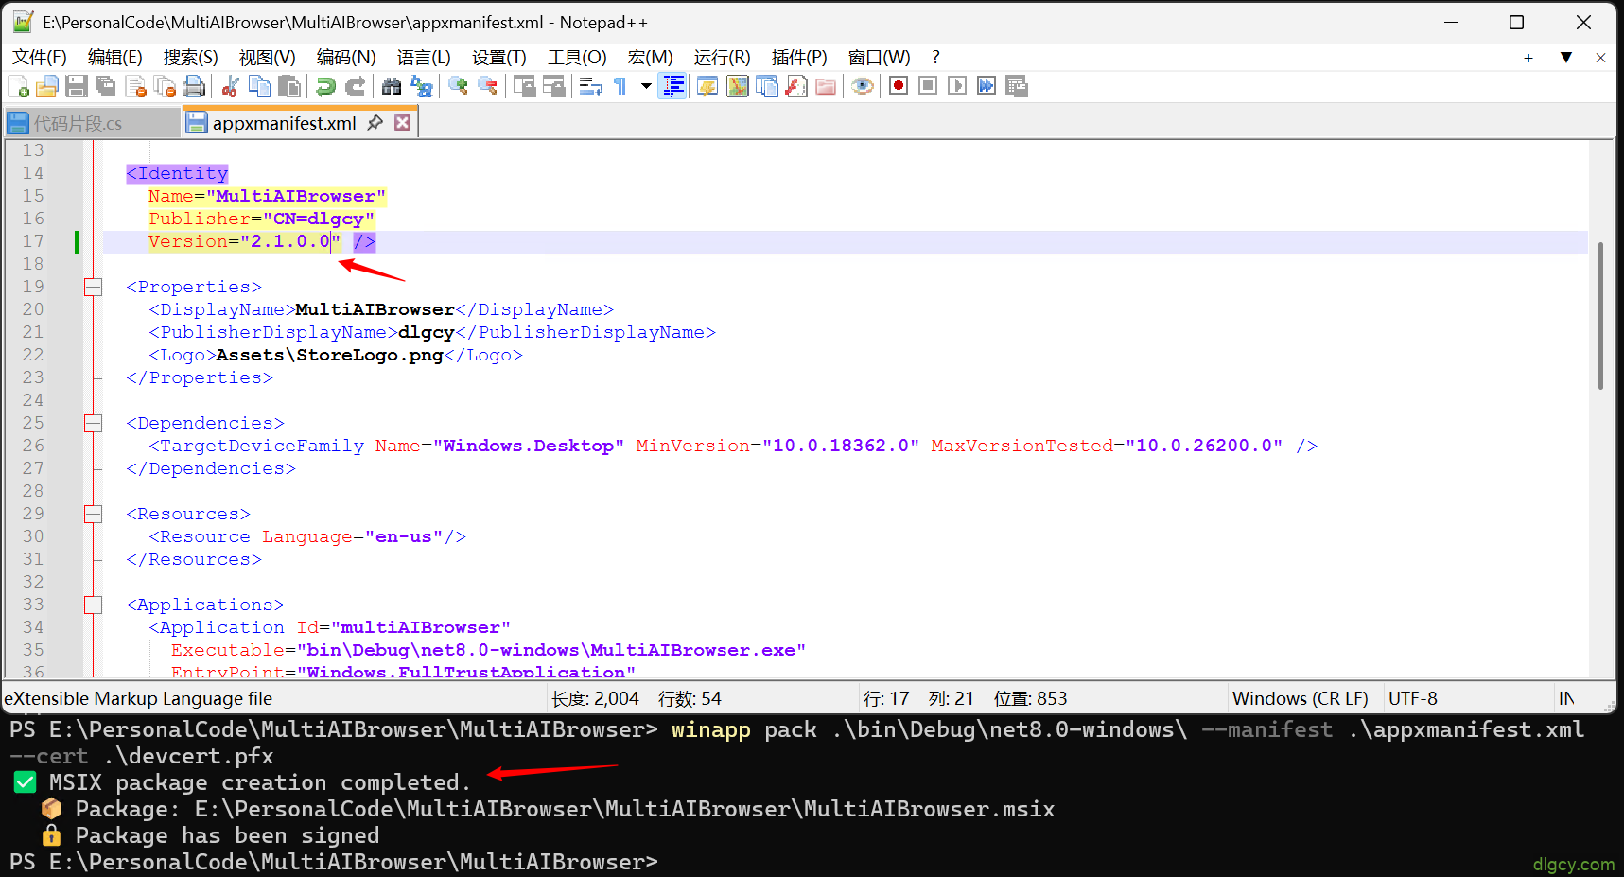Close the appxmanifest.xml tab
1624x877 pixels.
[403, 123]
